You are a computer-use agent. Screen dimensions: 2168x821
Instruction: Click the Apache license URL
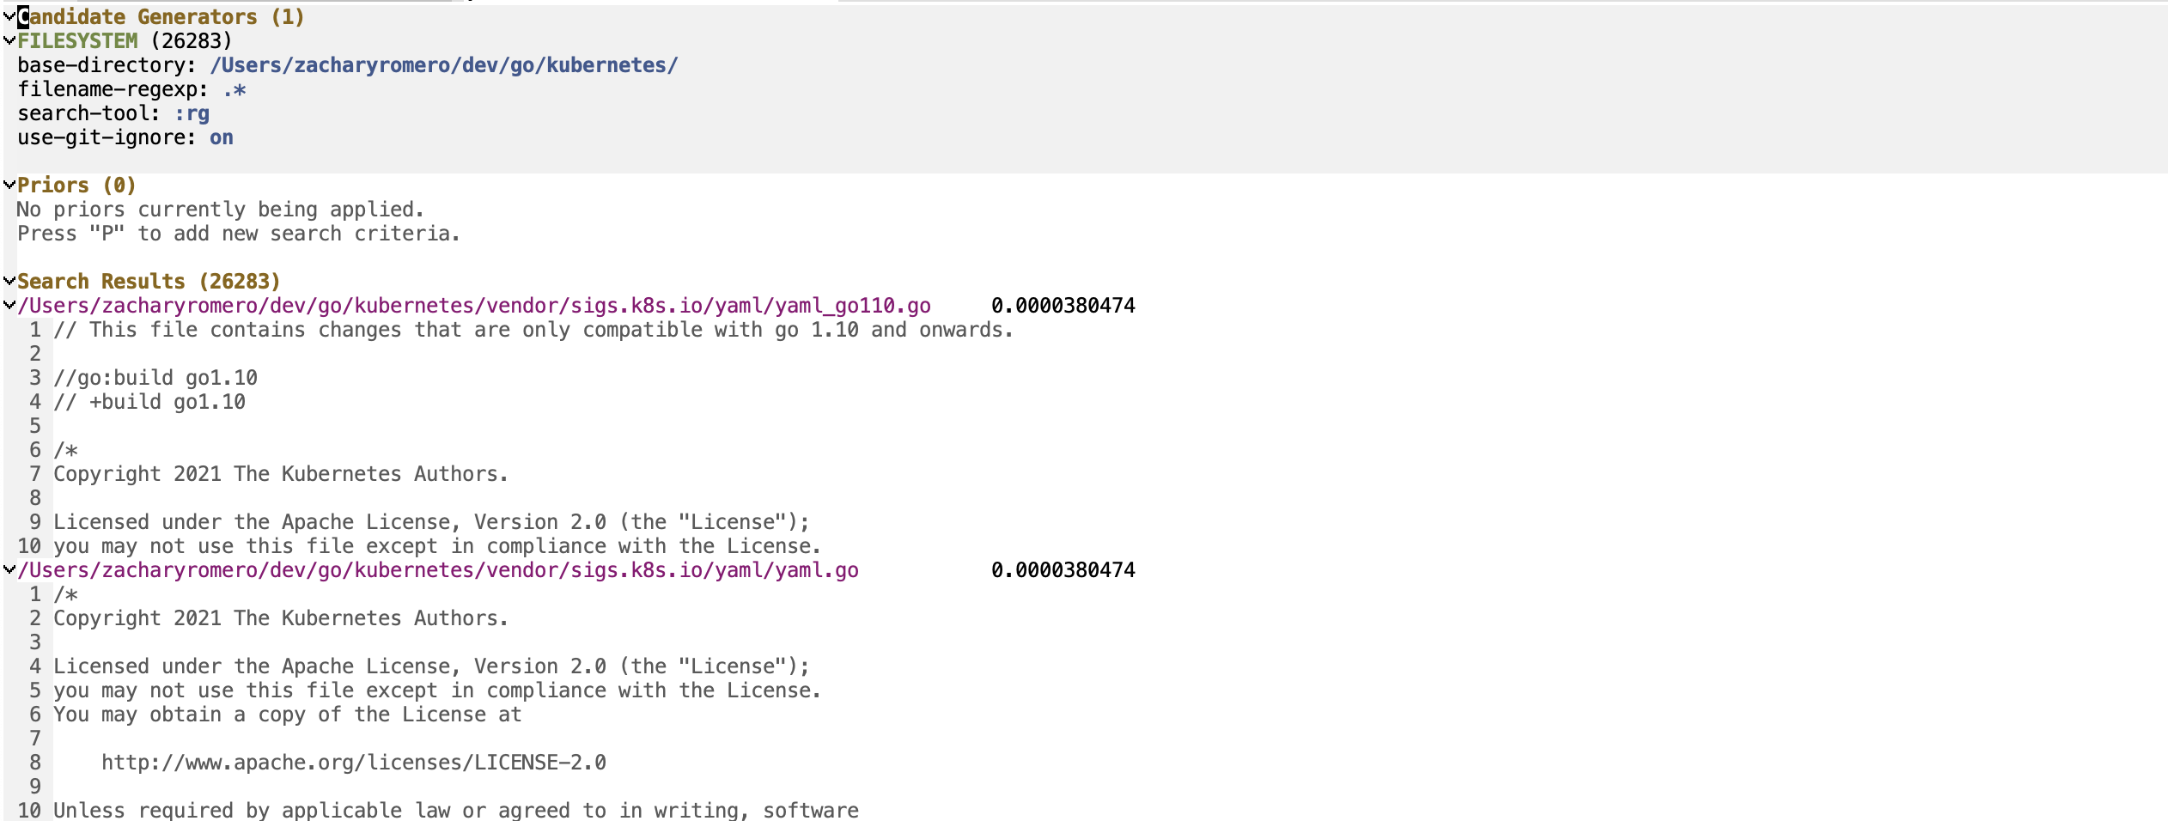tap(353, 762)
